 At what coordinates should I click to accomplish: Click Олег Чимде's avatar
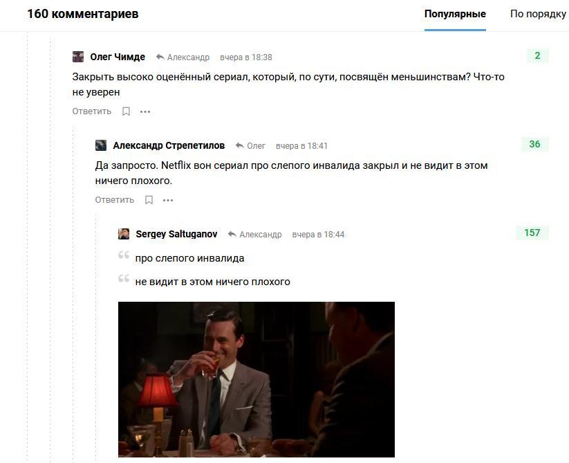tap(78, 57)
